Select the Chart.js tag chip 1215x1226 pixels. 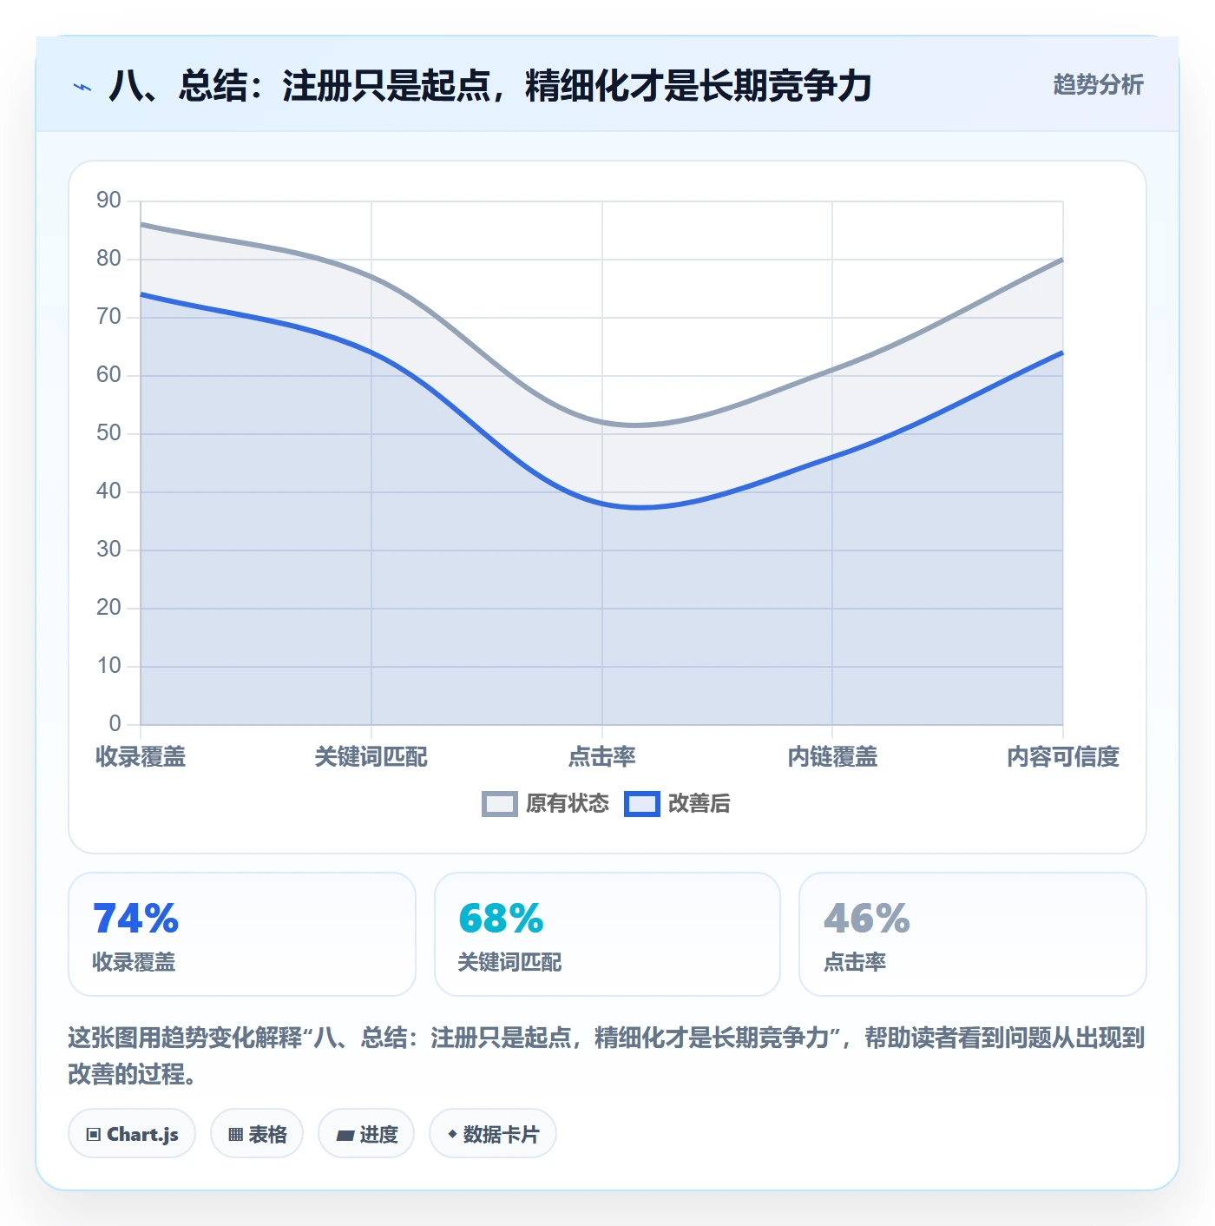click(132, 1134)
